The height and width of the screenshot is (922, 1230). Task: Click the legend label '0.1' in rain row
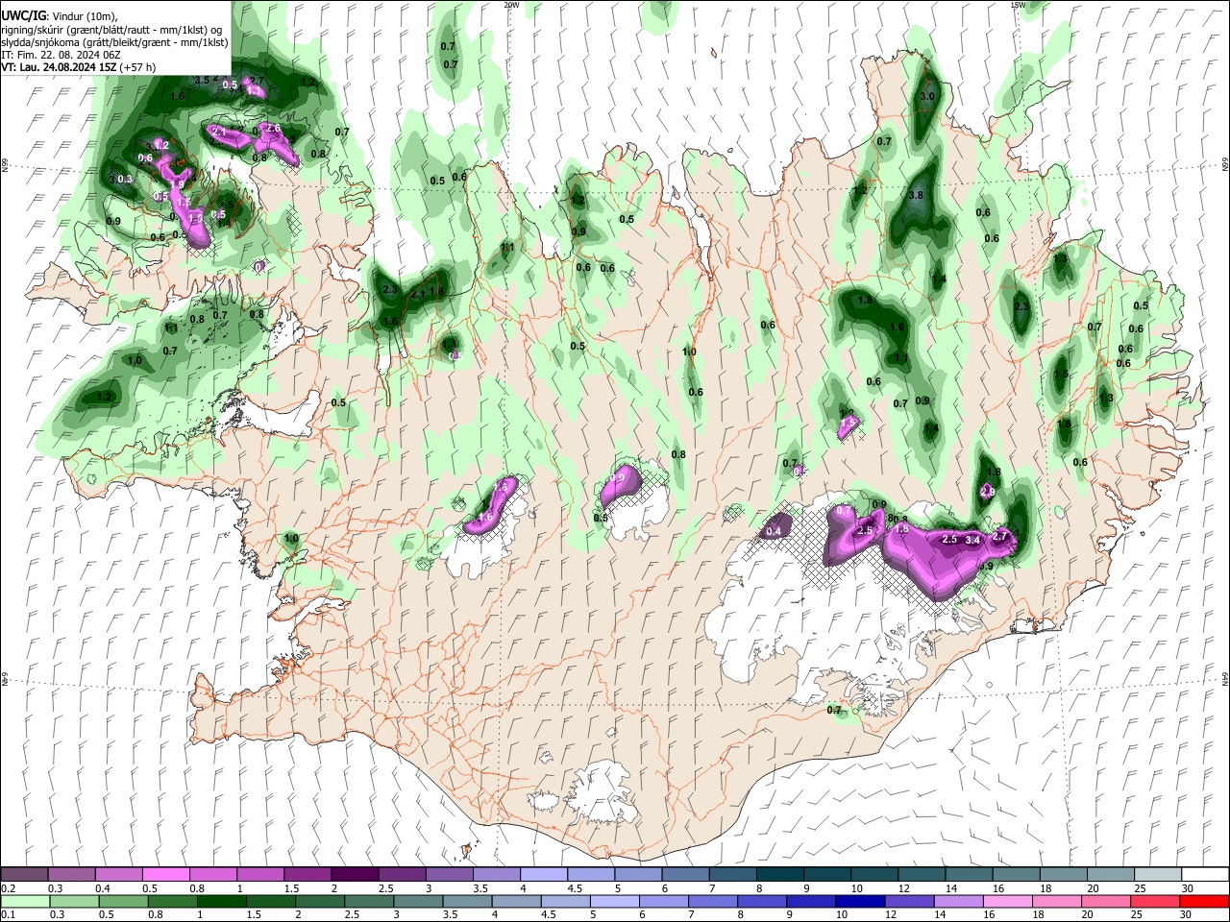(x=8, y=914)
